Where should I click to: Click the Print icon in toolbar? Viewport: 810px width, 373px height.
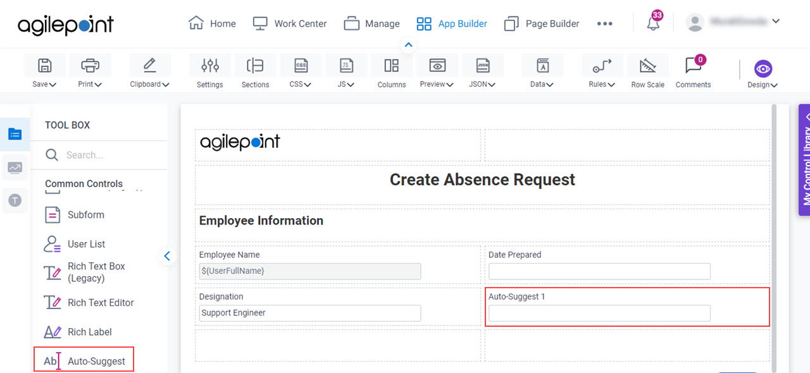(90, 66)
